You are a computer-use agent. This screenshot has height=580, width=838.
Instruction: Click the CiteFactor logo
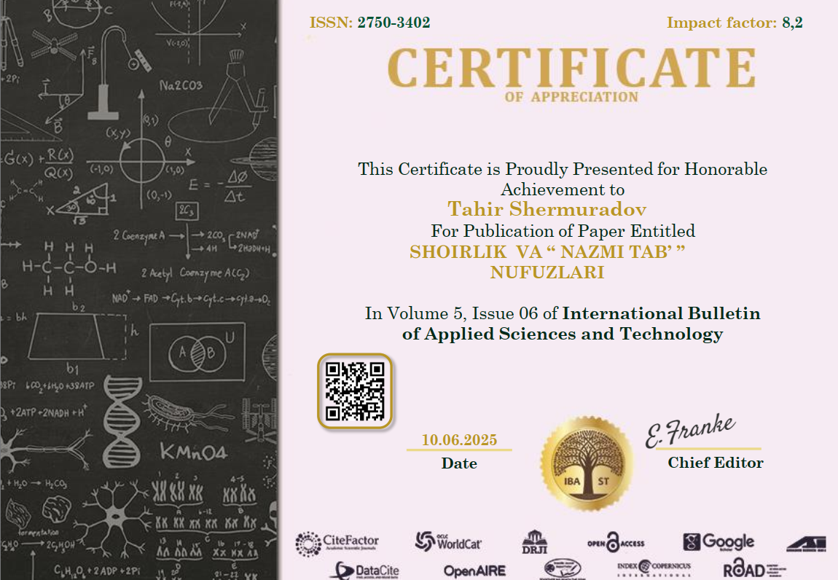337,543
